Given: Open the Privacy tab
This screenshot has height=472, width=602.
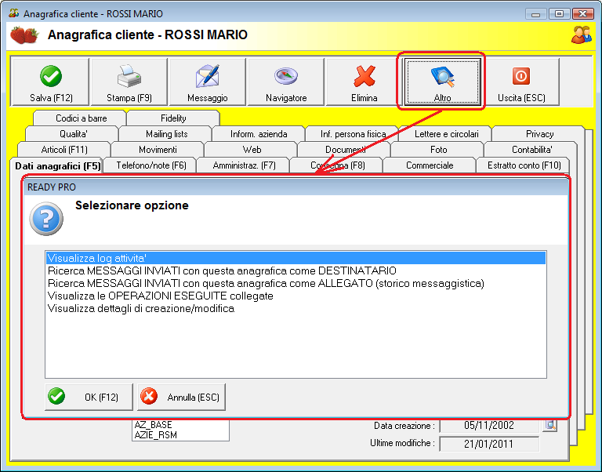Looking at the screenshot, I should click(x=539, y=134).
